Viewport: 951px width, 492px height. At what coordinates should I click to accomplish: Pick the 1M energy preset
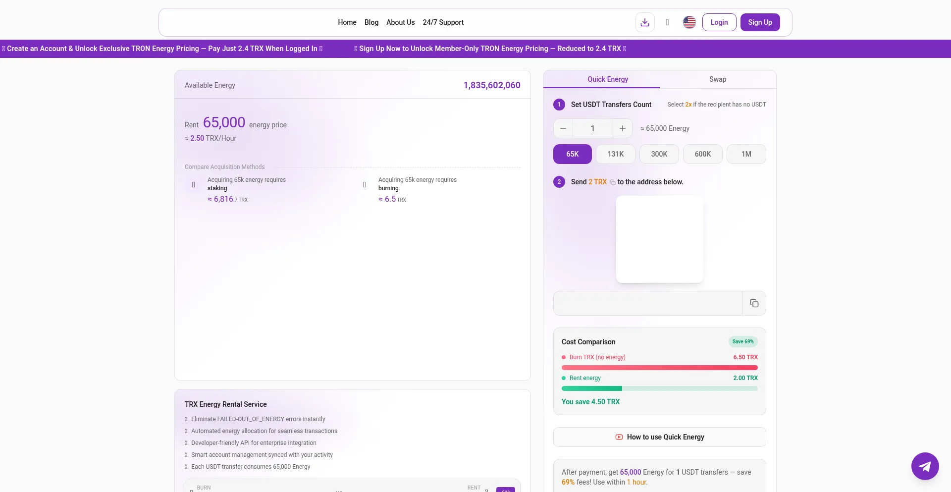click(746, 154)
